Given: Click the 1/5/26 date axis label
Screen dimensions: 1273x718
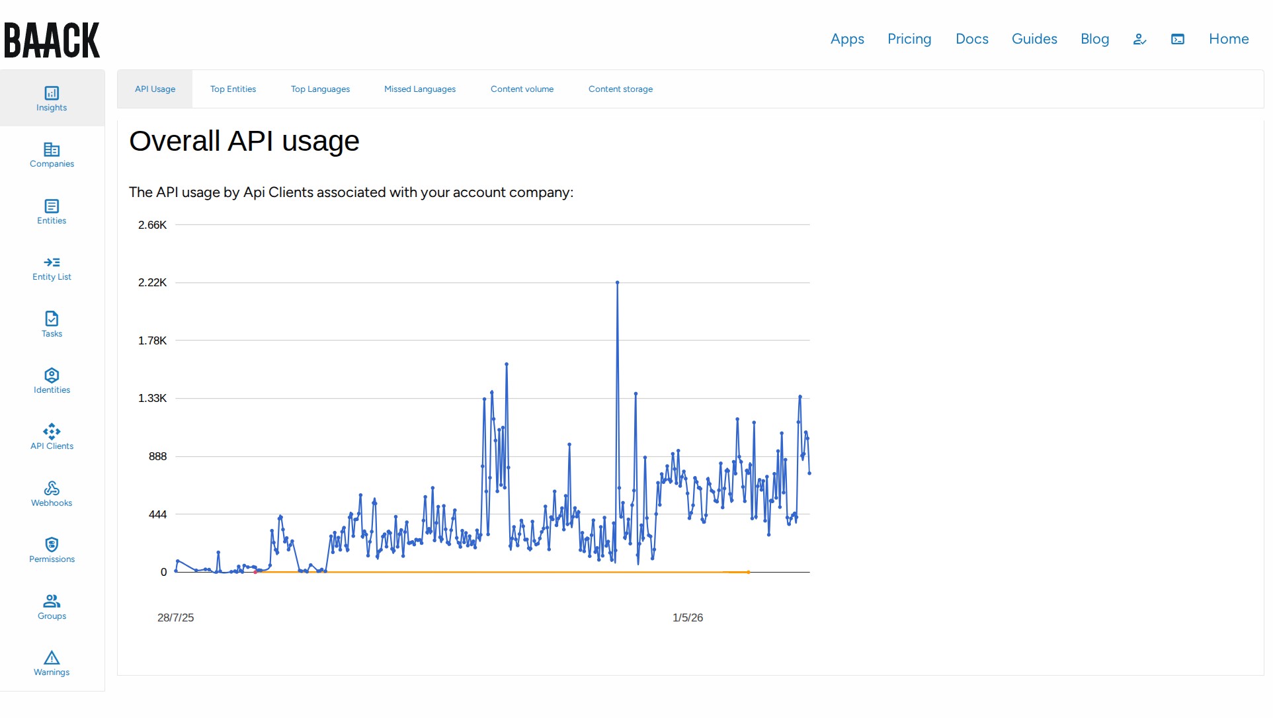Looking at the screenshot, I should click(x=688, y=618).
